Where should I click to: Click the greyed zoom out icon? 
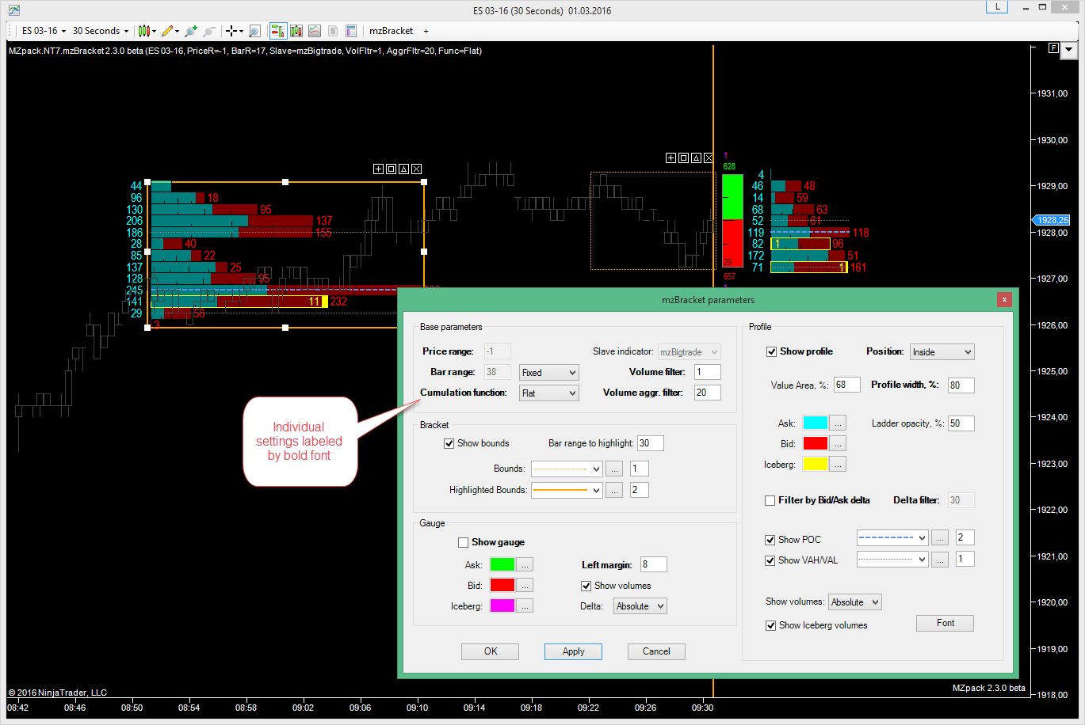click(x=209, y=31)
